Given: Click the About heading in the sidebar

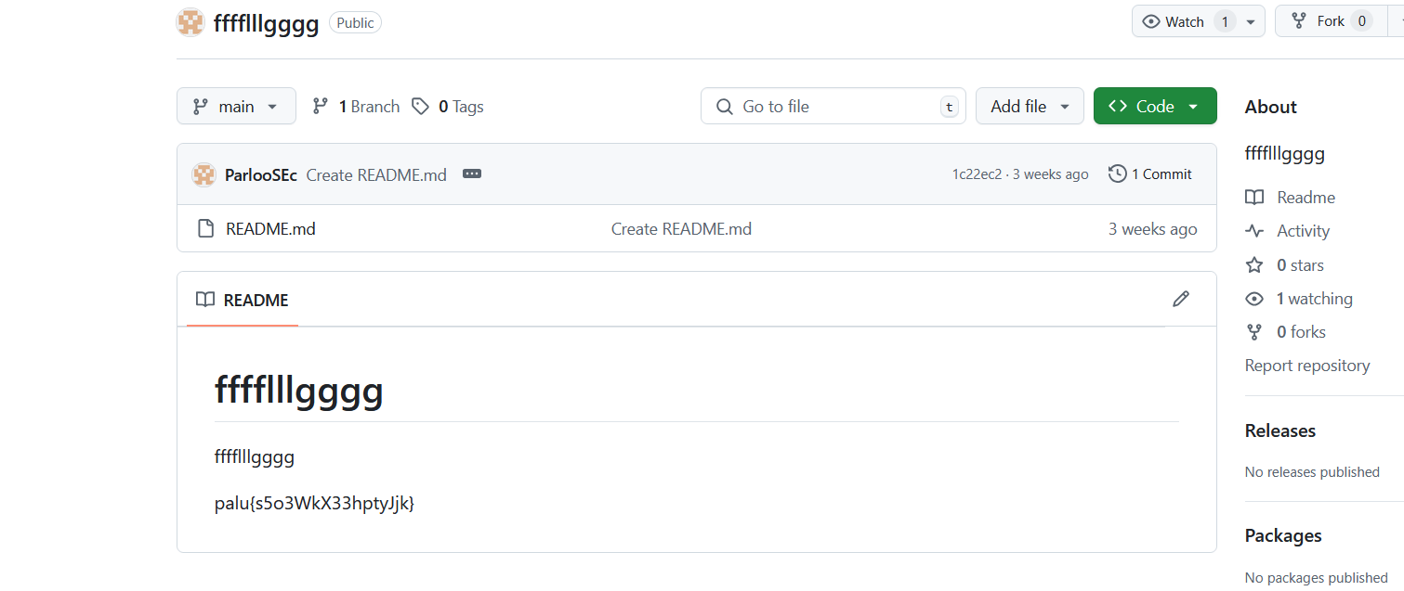Looking at the screenshot, I should click(1271, 107).
